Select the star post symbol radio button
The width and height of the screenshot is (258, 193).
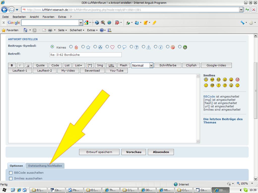[x=83, y=47]
